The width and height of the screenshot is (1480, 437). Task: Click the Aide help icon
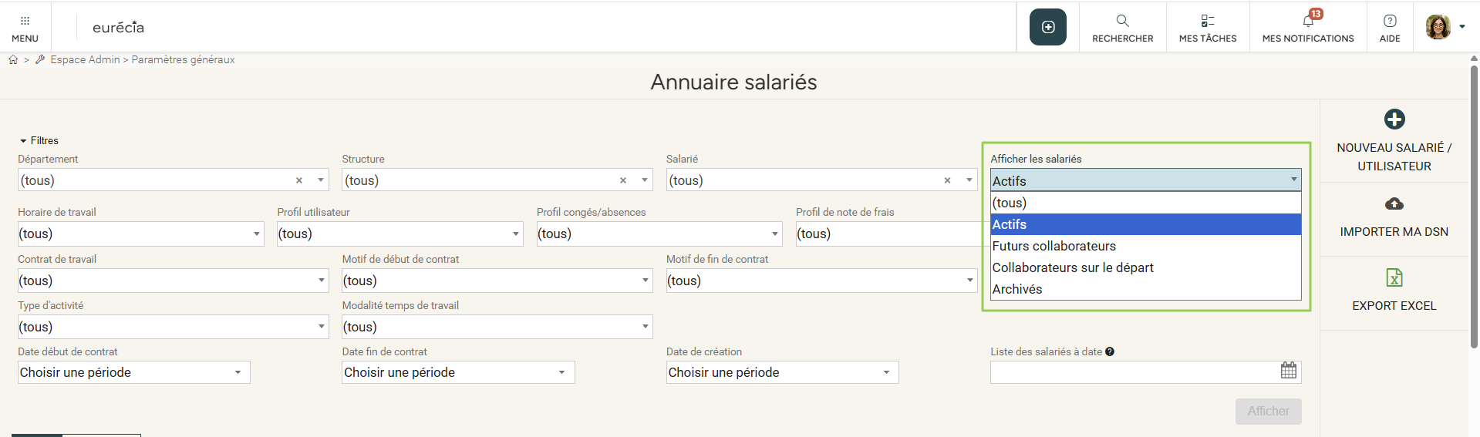(1389, 21)
